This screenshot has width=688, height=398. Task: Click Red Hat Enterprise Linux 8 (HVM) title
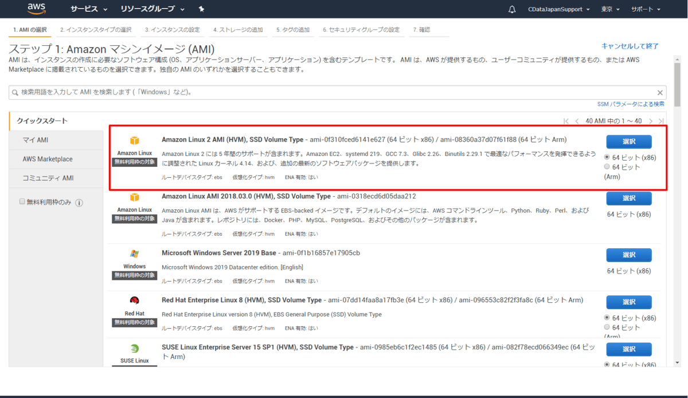(241, 300)
